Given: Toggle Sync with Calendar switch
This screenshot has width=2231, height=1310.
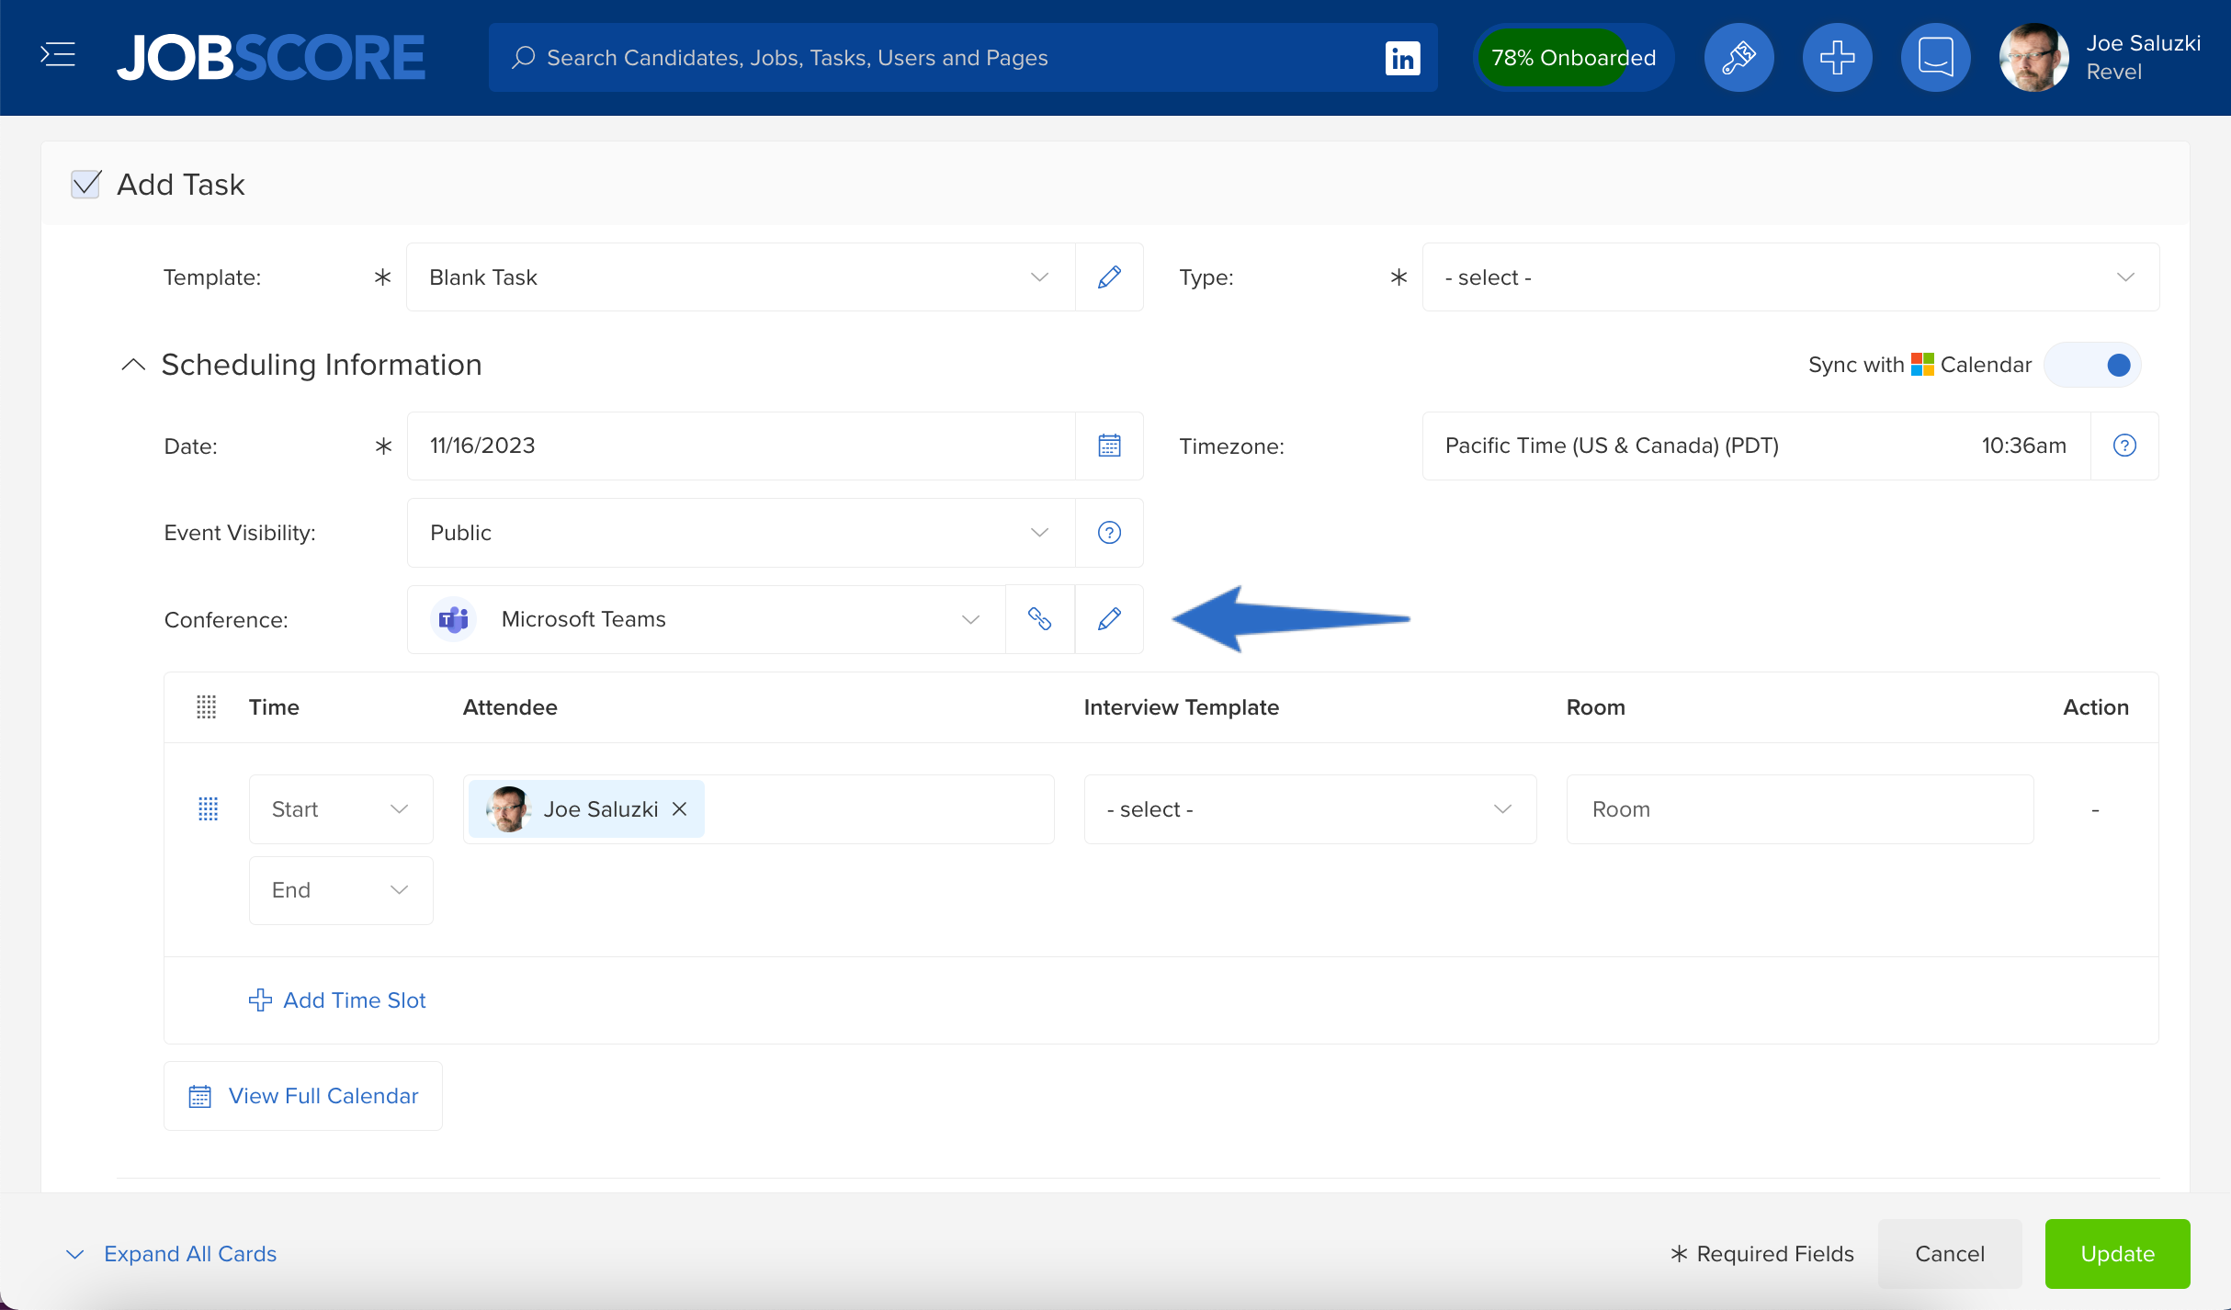Looking at the screenshot, I should 2092,365.
